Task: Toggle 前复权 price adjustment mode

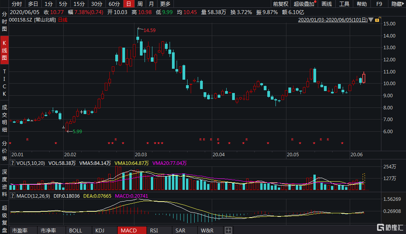Action: pyautogui.click(x=280, y=4)
